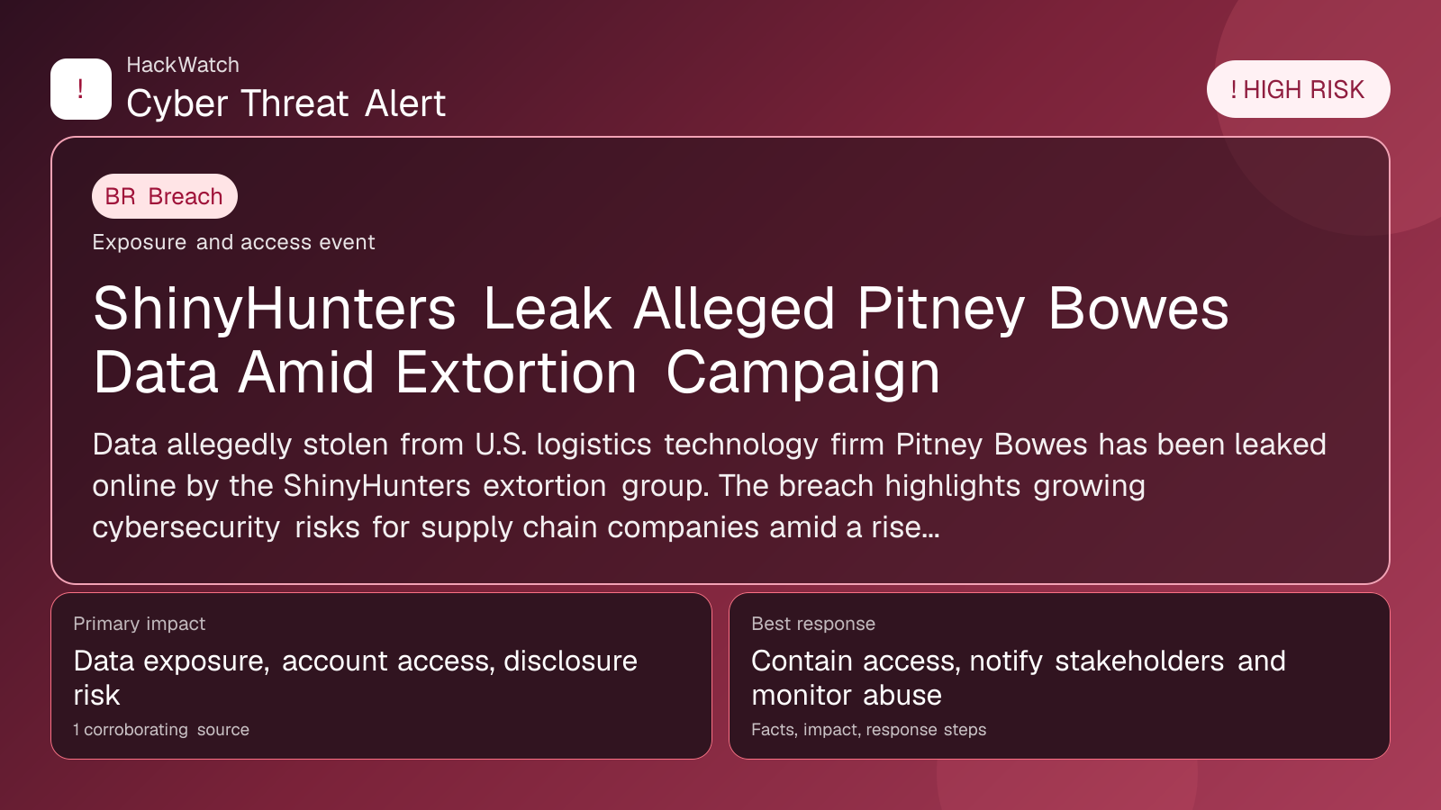
Task: Open the Best response card
Action: coord(1059,675)
